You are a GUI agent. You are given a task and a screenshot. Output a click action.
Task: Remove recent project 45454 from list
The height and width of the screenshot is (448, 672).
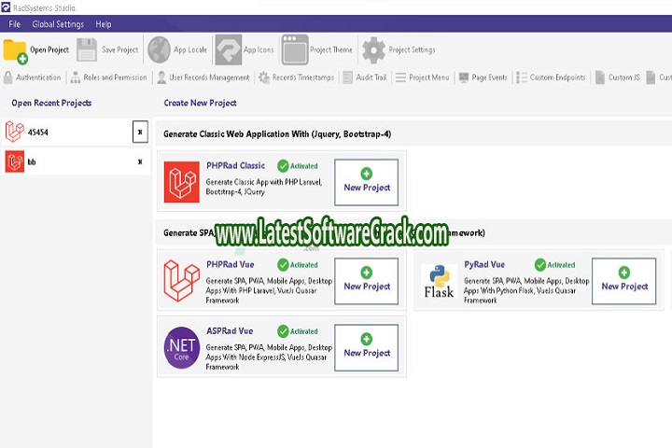[140, 133]
